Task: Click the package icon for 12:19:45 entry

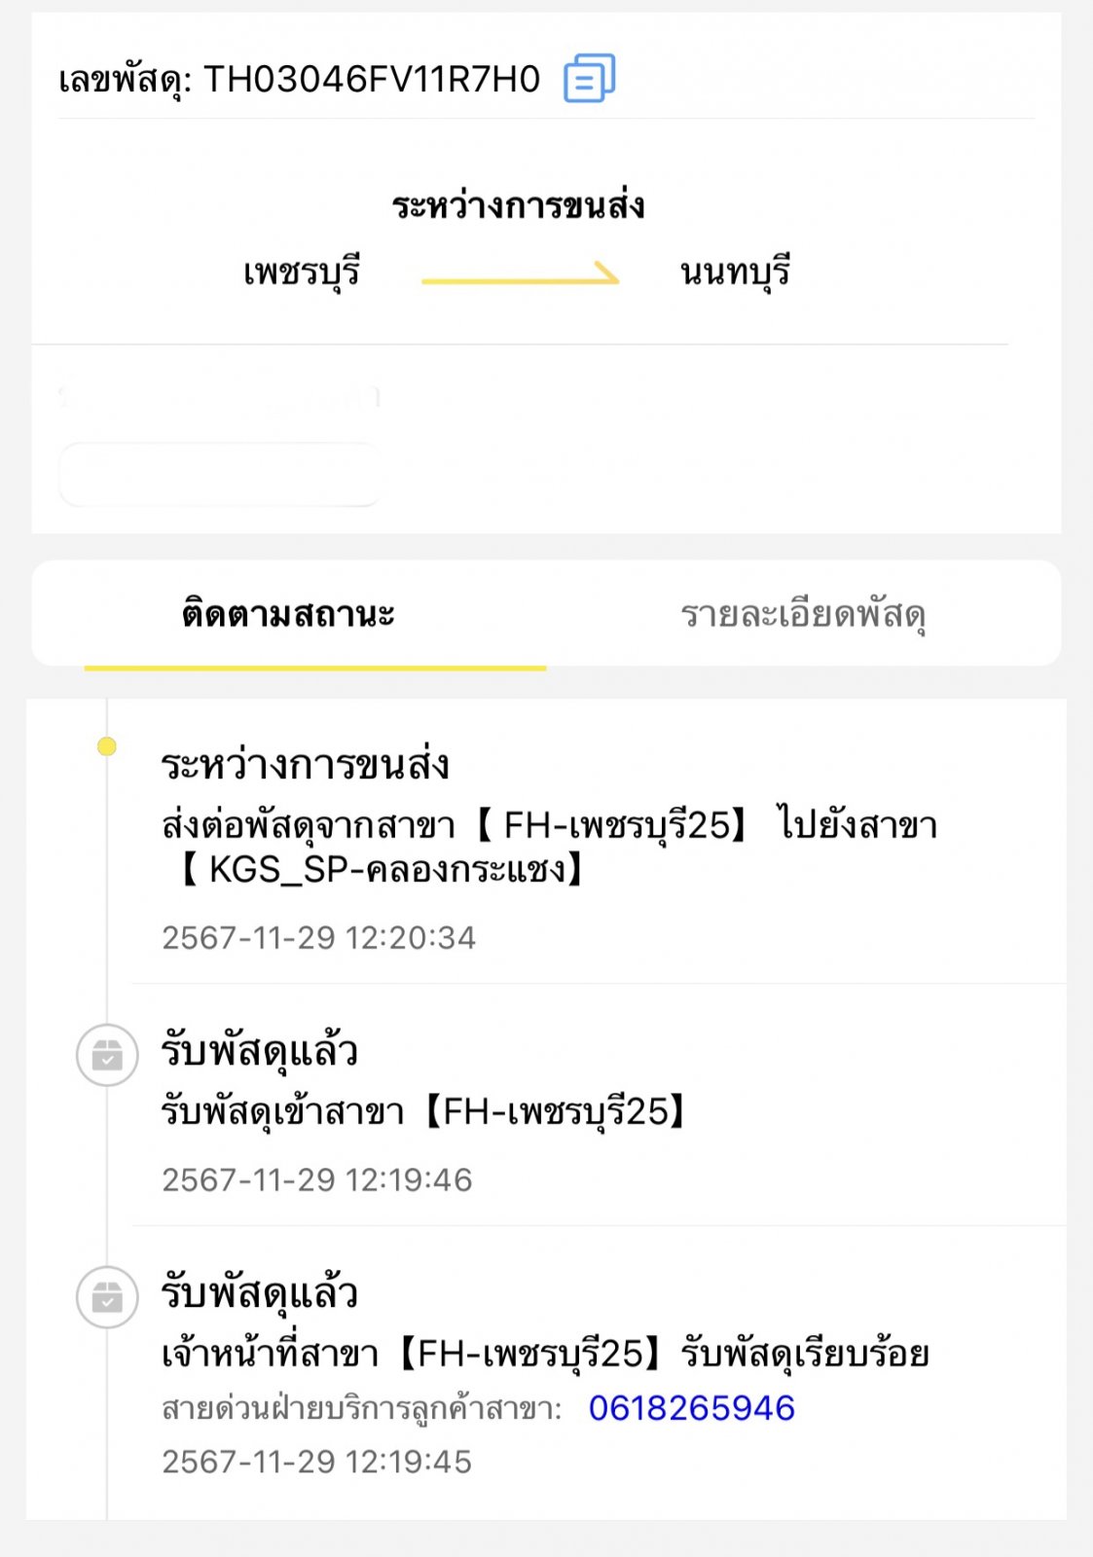Action: click(x=107, y=1297)
